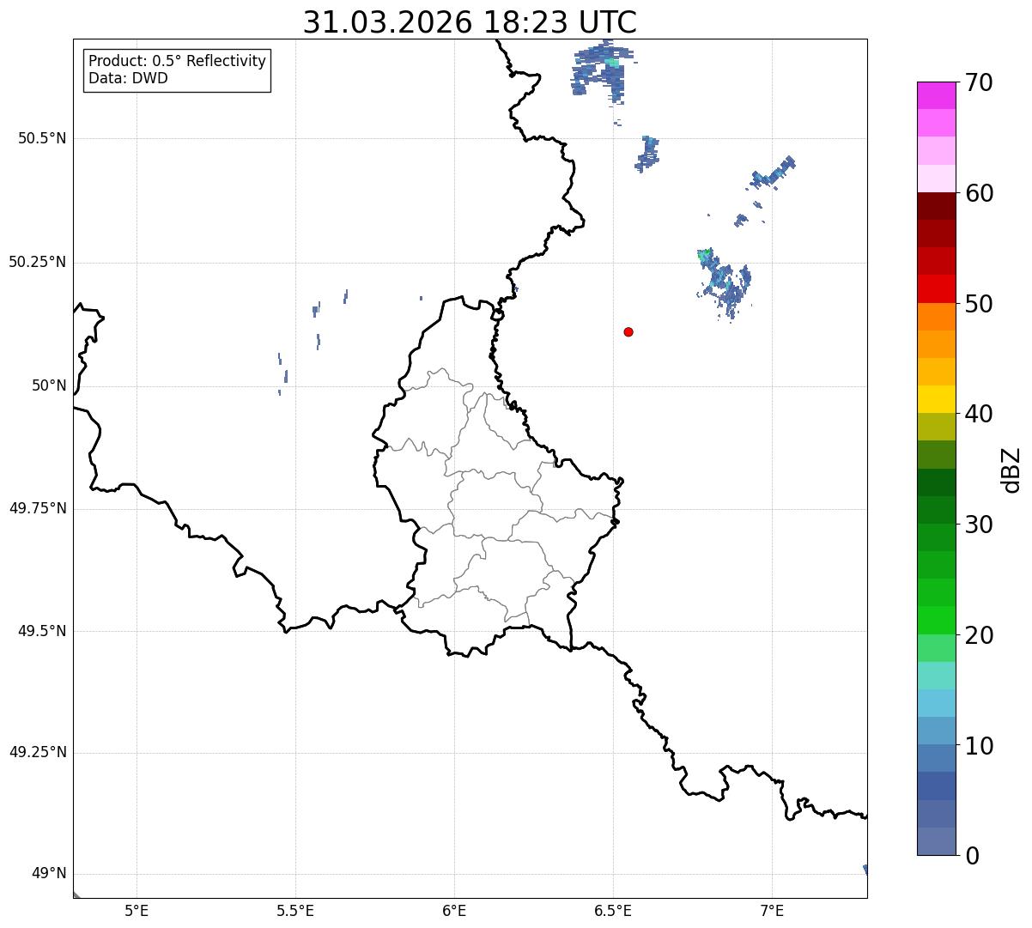The height and width of the screenshot is (928, 1032).
Task: Click the 49.5°N latitude label
Action: 41,631
